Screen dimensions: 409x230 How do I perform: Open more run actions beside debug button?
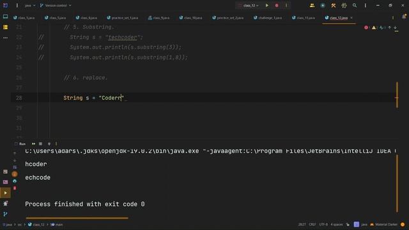(x=286, y=5)
